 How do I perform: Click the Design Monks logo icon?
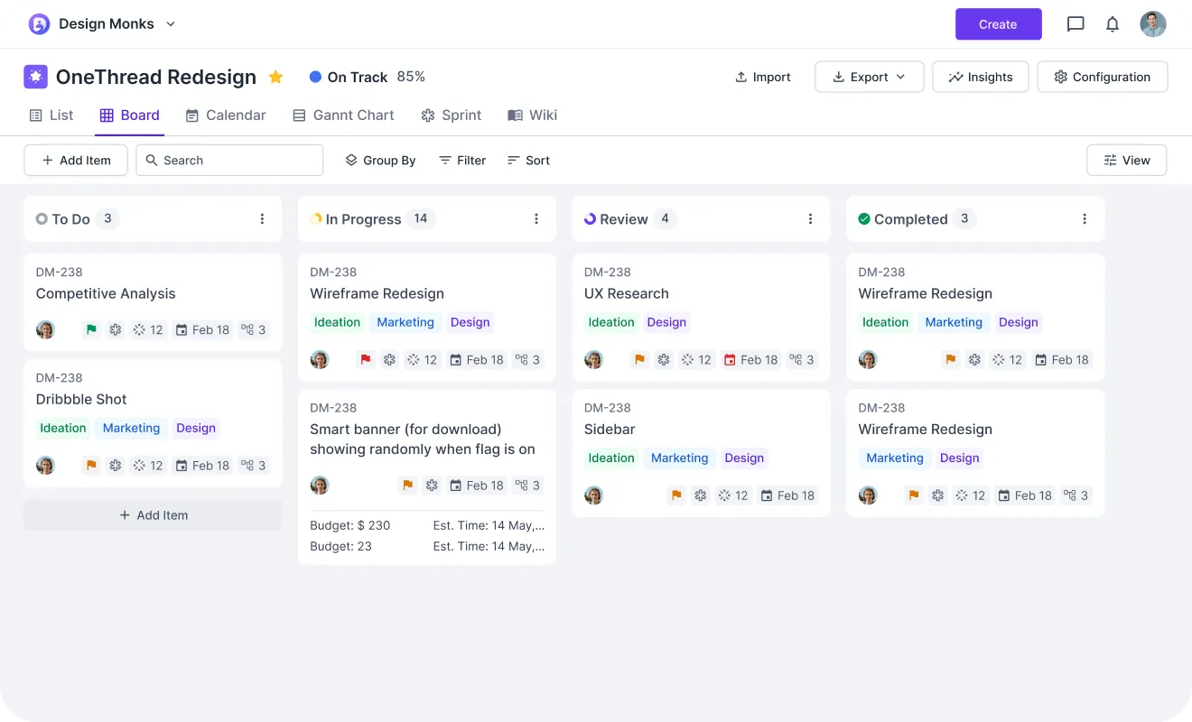coord(39,24)
